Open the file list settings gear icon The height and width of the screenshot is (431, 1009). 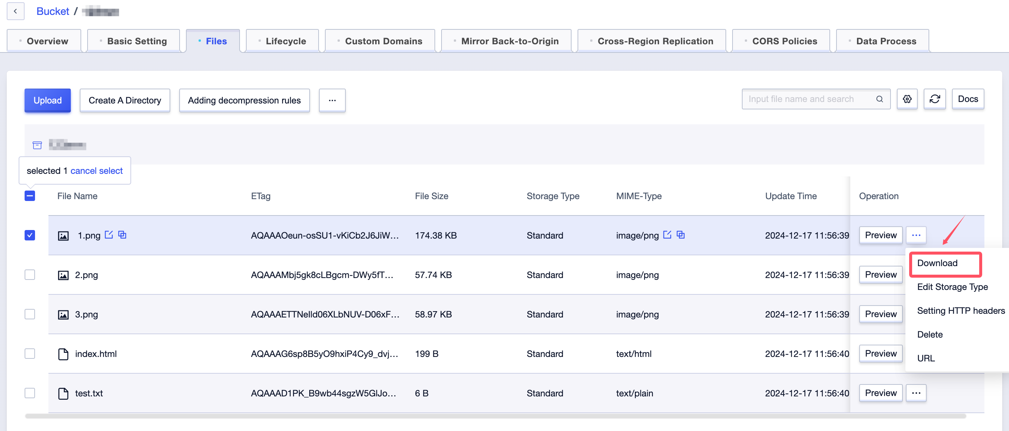pyautogui.click(x=907, y=99)
